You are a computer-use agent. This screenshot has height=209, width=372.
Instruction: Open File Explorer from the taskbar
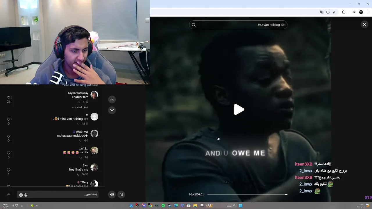click(x=195, y=206)
